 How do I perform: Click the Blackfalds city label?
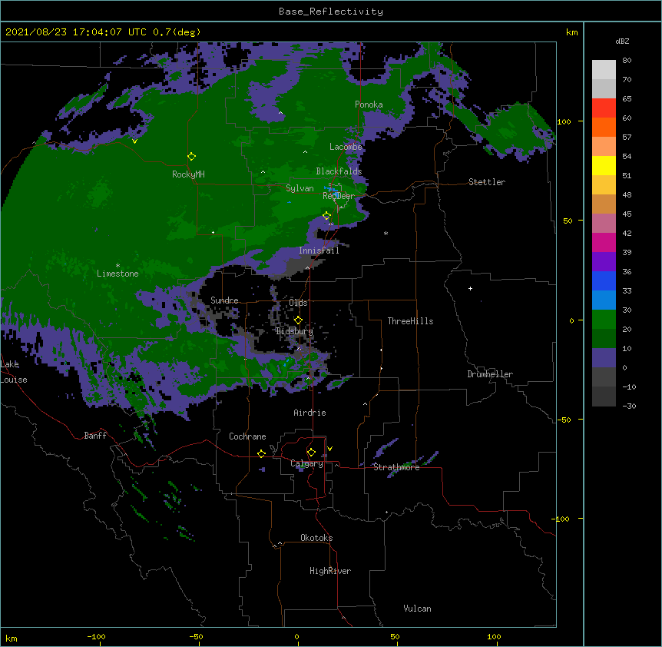[x=339, y=171]
